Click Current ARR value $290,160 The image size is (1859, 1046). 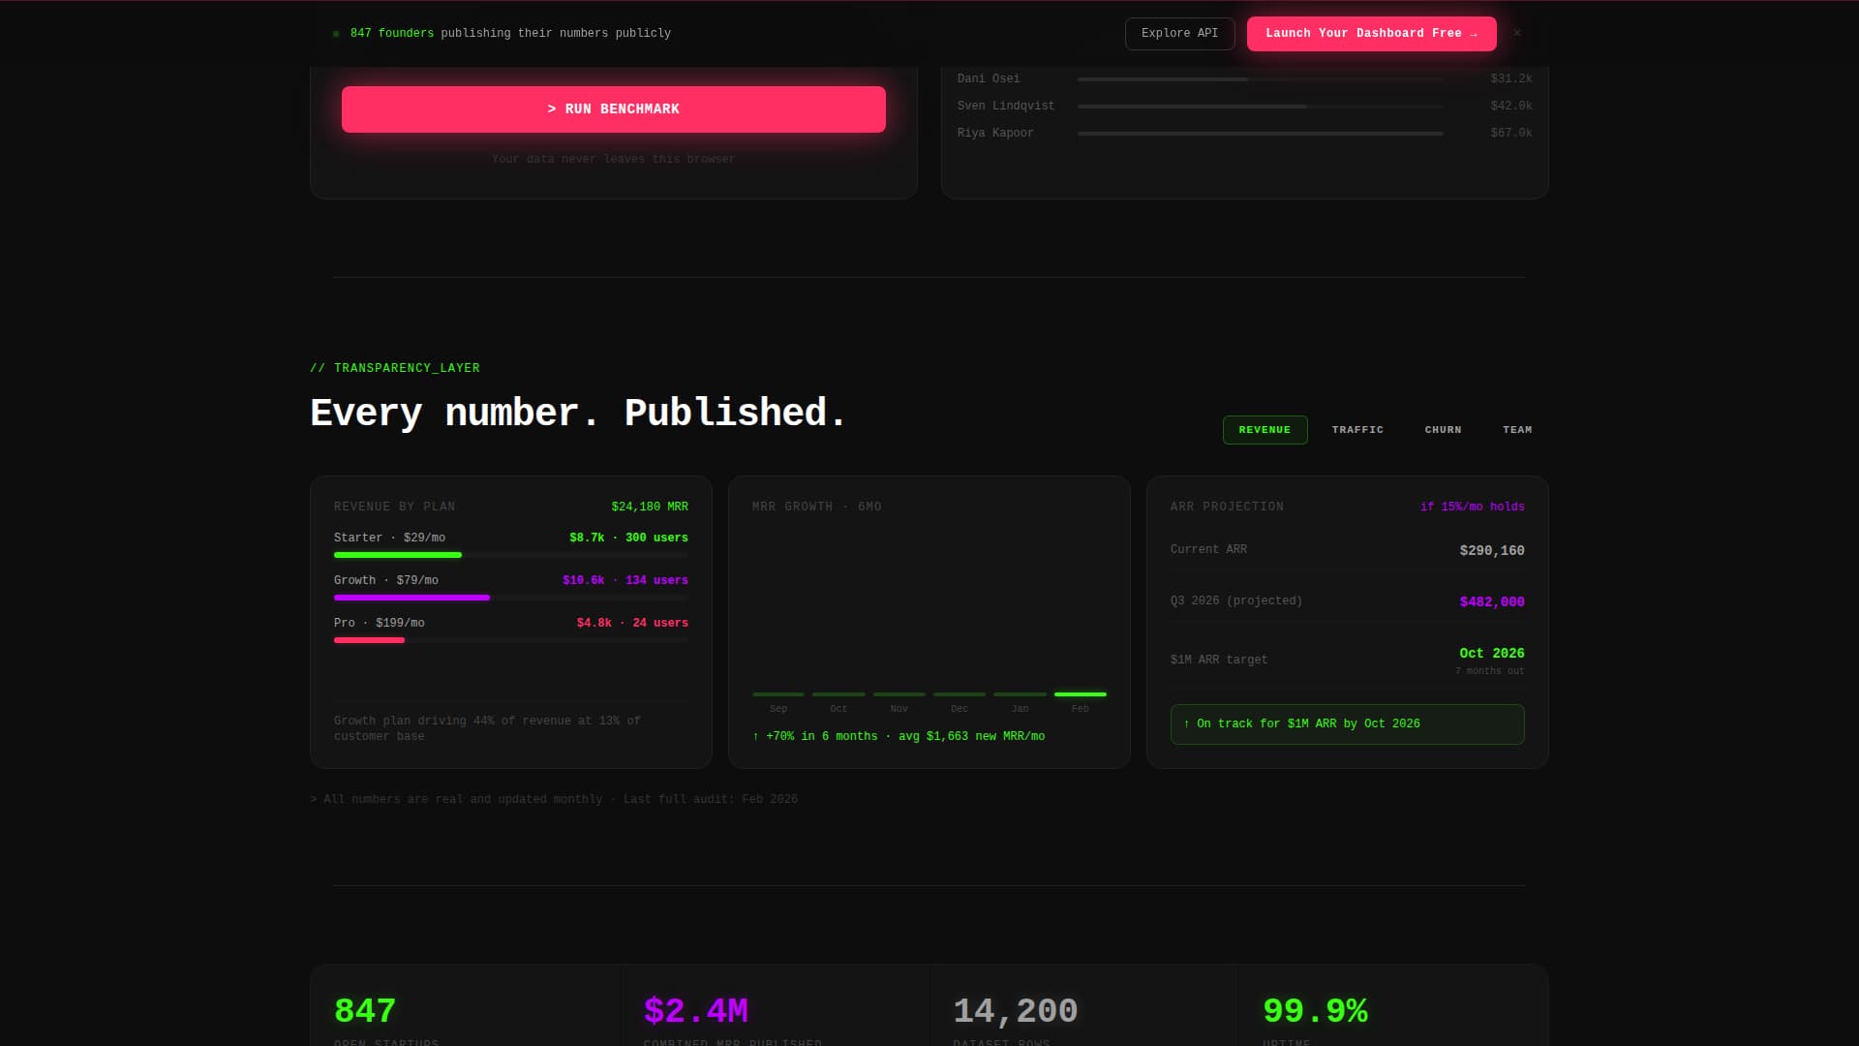(x=1491, y=550)
